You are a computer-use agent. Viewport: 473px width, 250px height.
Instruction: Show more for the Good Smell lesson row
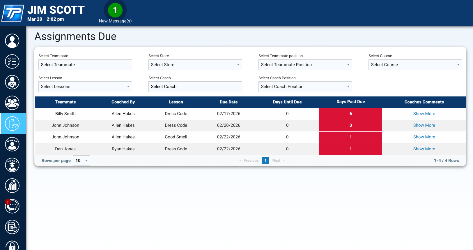coord(424,137)
